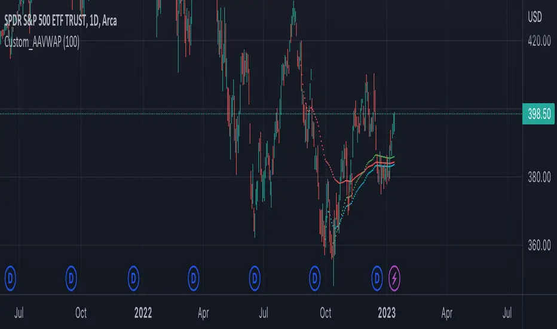Click the 380.00 price axis label
This screenshot has height=329, width=557.
[539, 177]
